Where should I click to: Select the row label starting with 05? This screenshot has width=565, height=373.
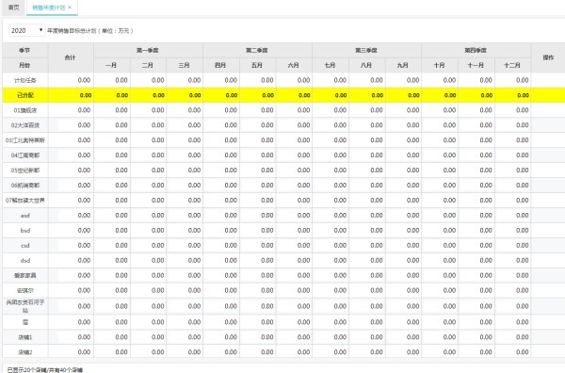[25, 170]
